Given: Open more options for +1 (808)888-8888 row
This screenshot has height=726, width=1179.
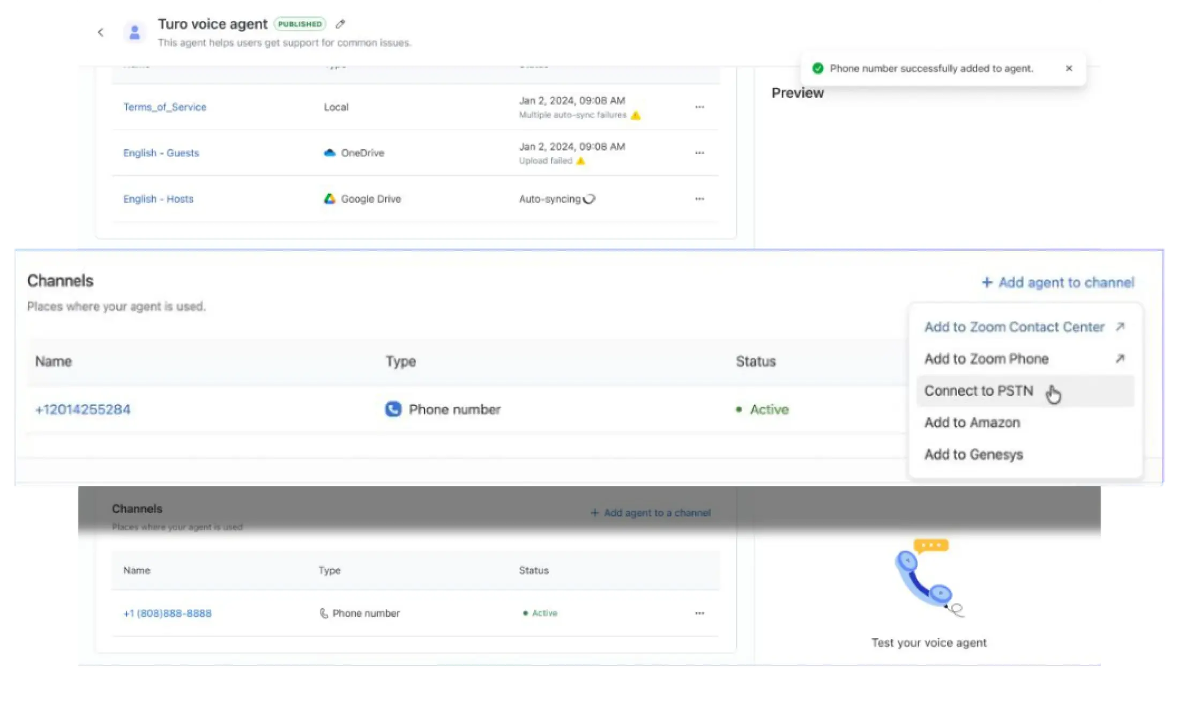Looking at the screenshot, I should [699, 613].
